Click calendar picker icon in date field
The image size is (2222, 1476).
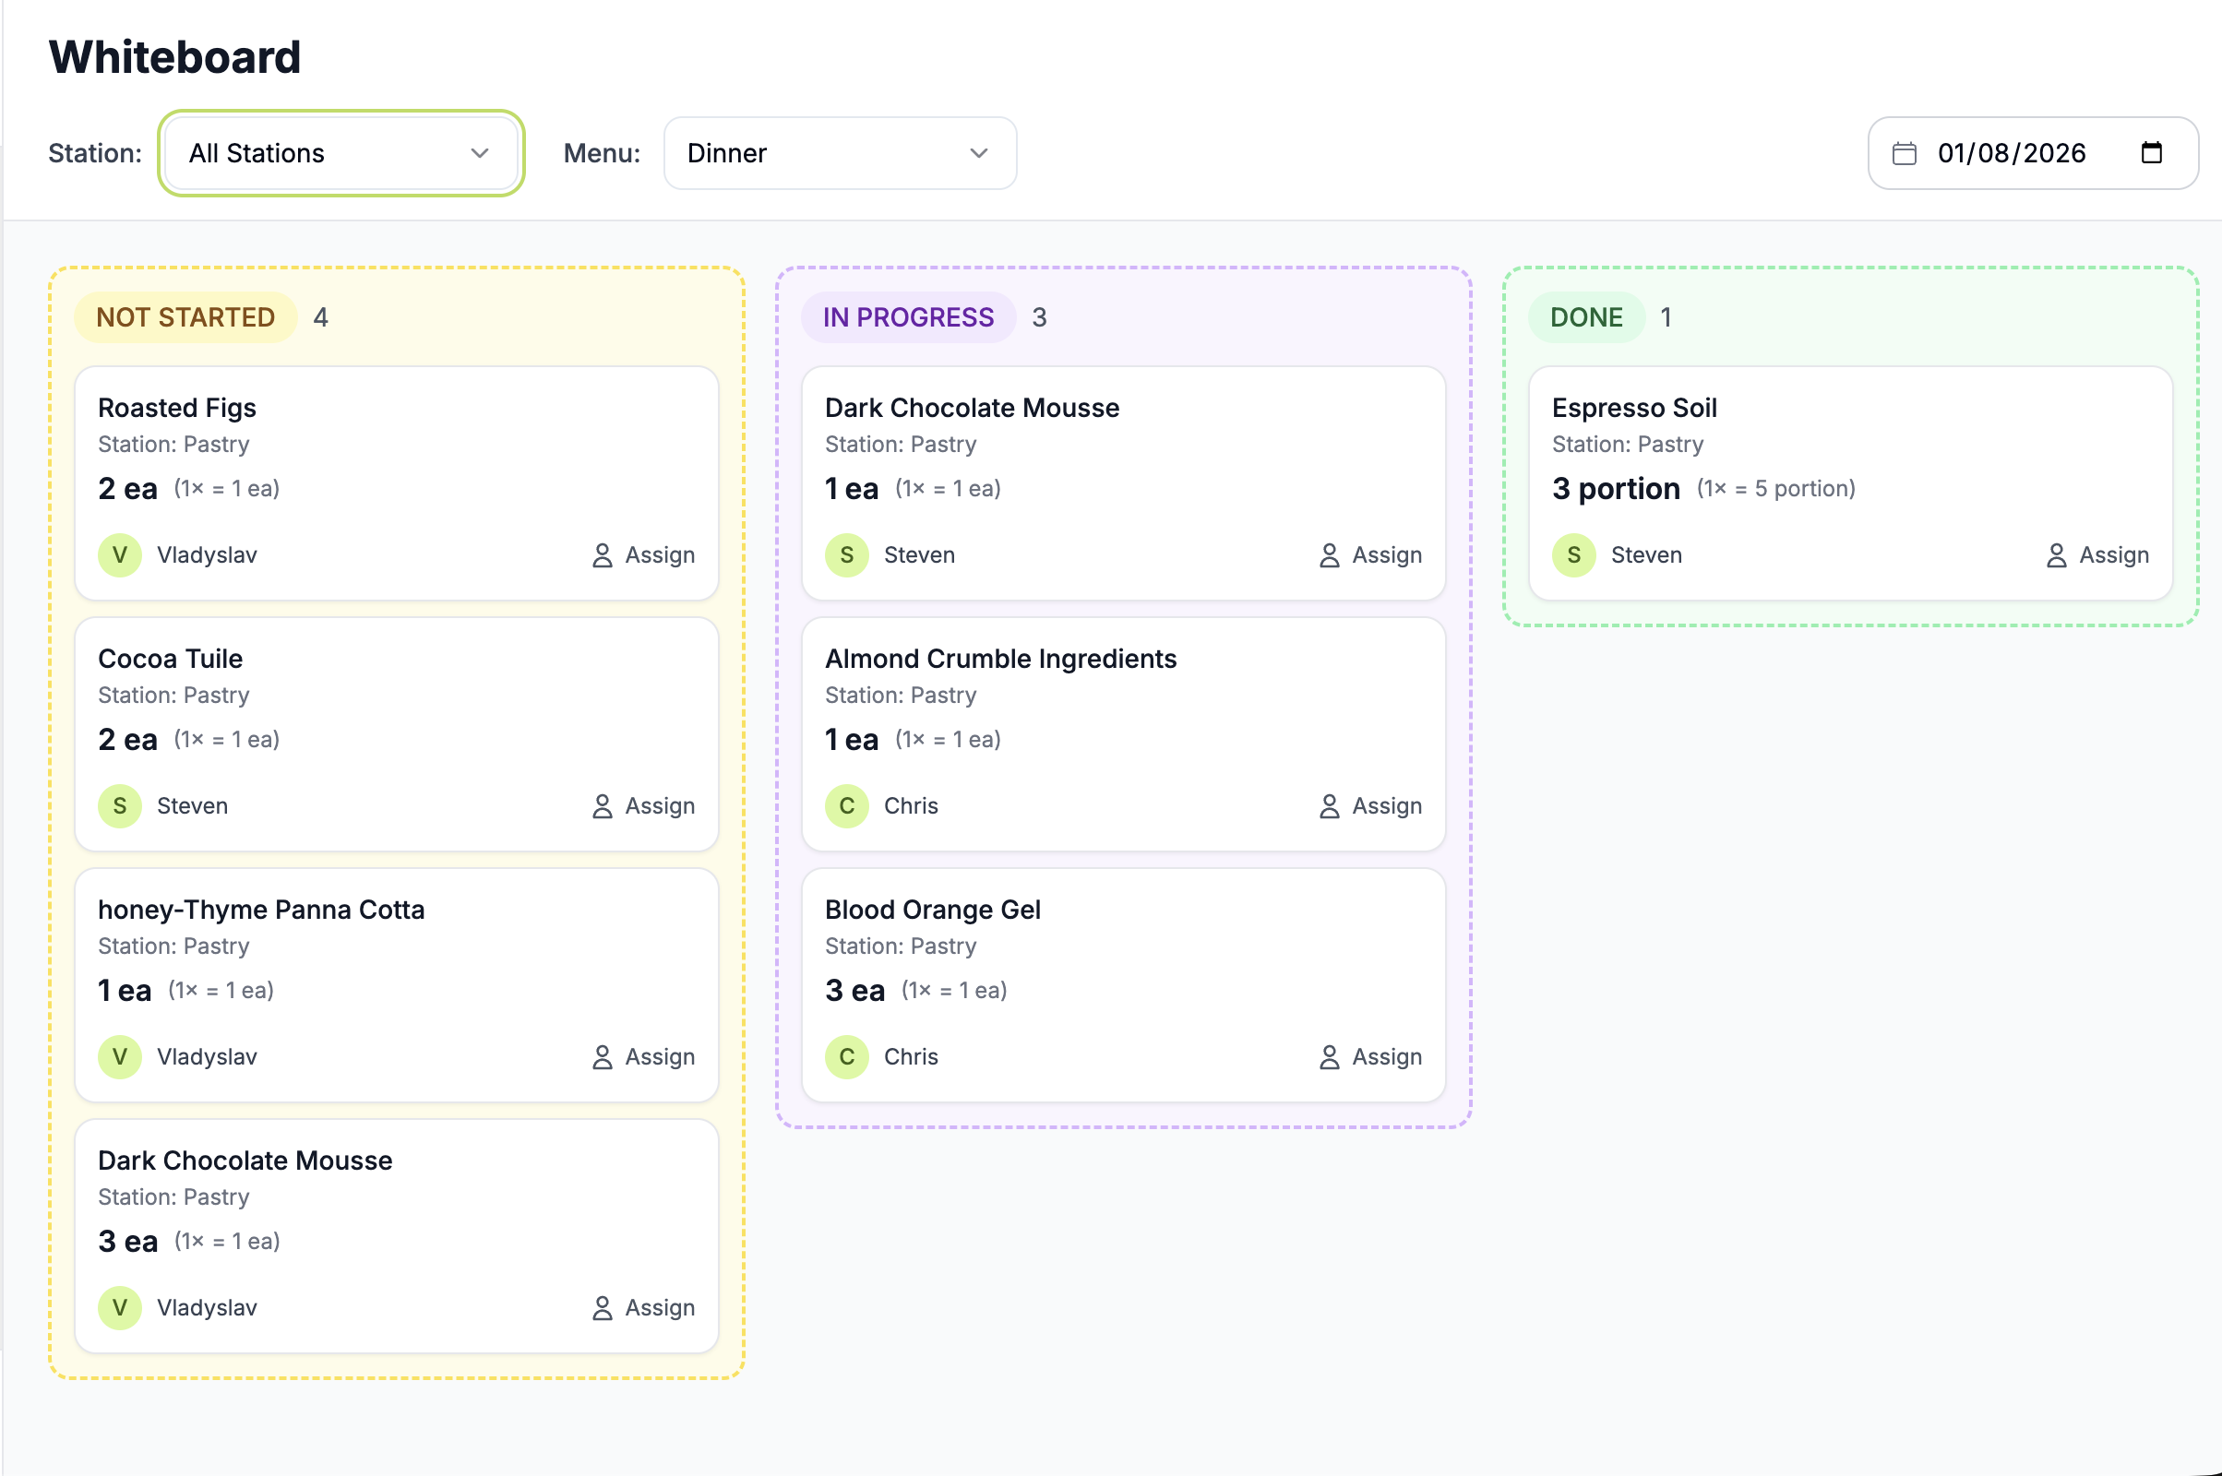click(2151, 152)
